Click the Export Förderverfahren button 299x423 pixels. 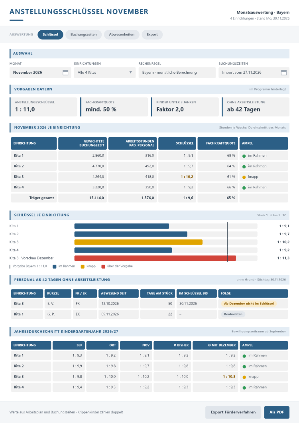[x=233, y=412]
